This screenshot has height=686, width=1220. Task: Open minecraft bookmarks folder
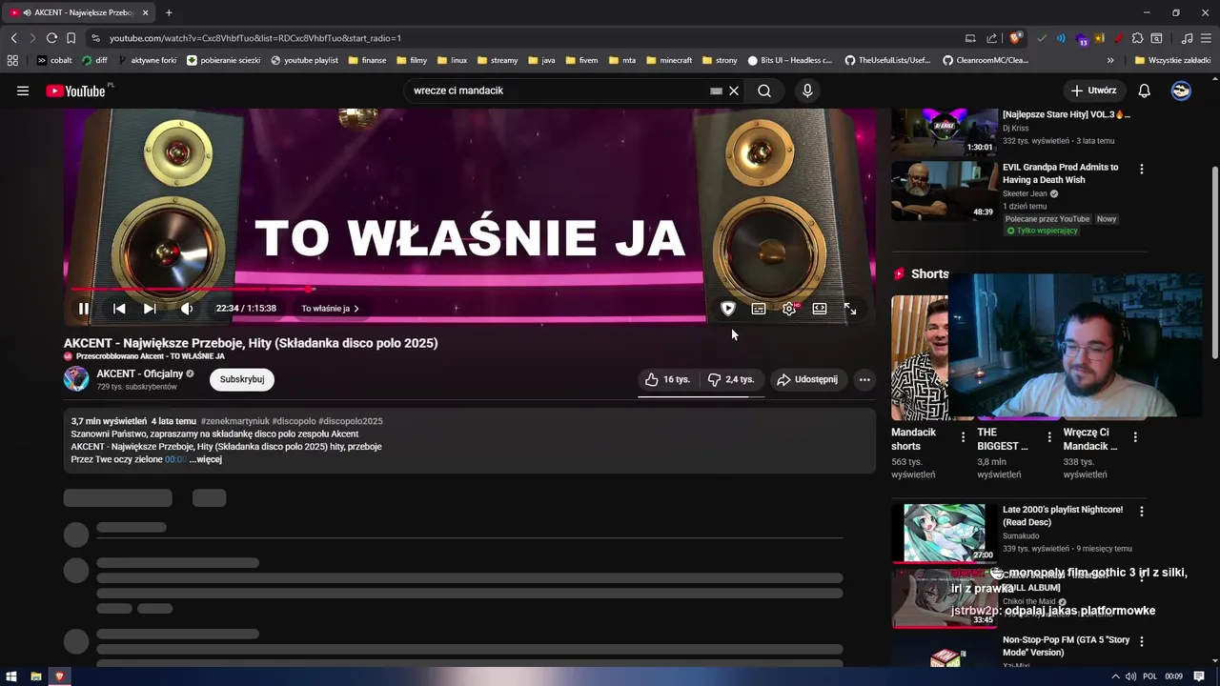(669, 60)
